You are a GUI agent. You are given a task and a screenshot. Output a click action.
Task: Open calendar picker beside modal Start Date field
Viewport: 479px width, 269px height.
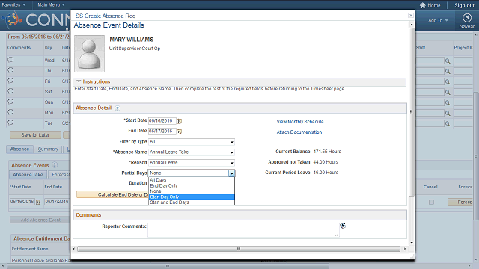[180, 121]
